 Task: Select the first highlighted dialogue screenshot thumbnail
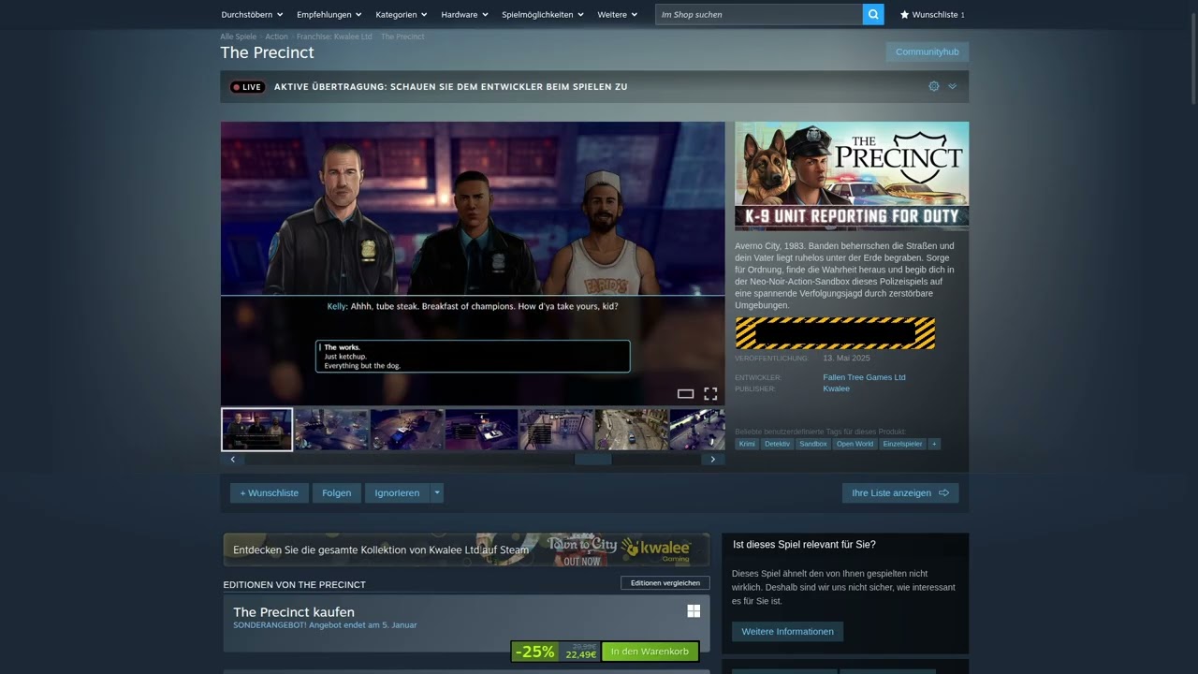tap(256, 430)
